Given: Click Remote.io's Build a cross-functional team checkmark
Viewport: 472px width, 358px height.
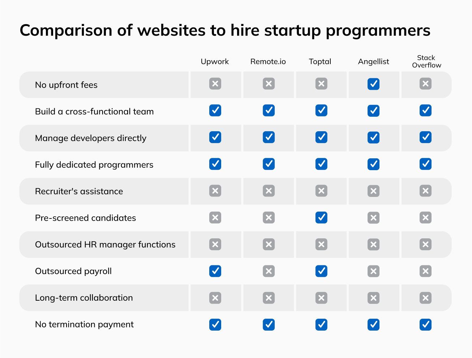Looking at the screenshot, I should click(269, 111).
